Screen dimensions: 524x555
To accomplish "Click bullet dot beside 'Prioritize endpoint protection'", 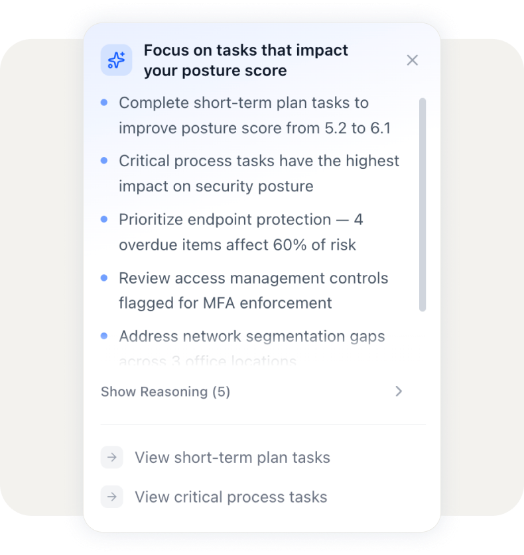I will click(x=103, y=219).
